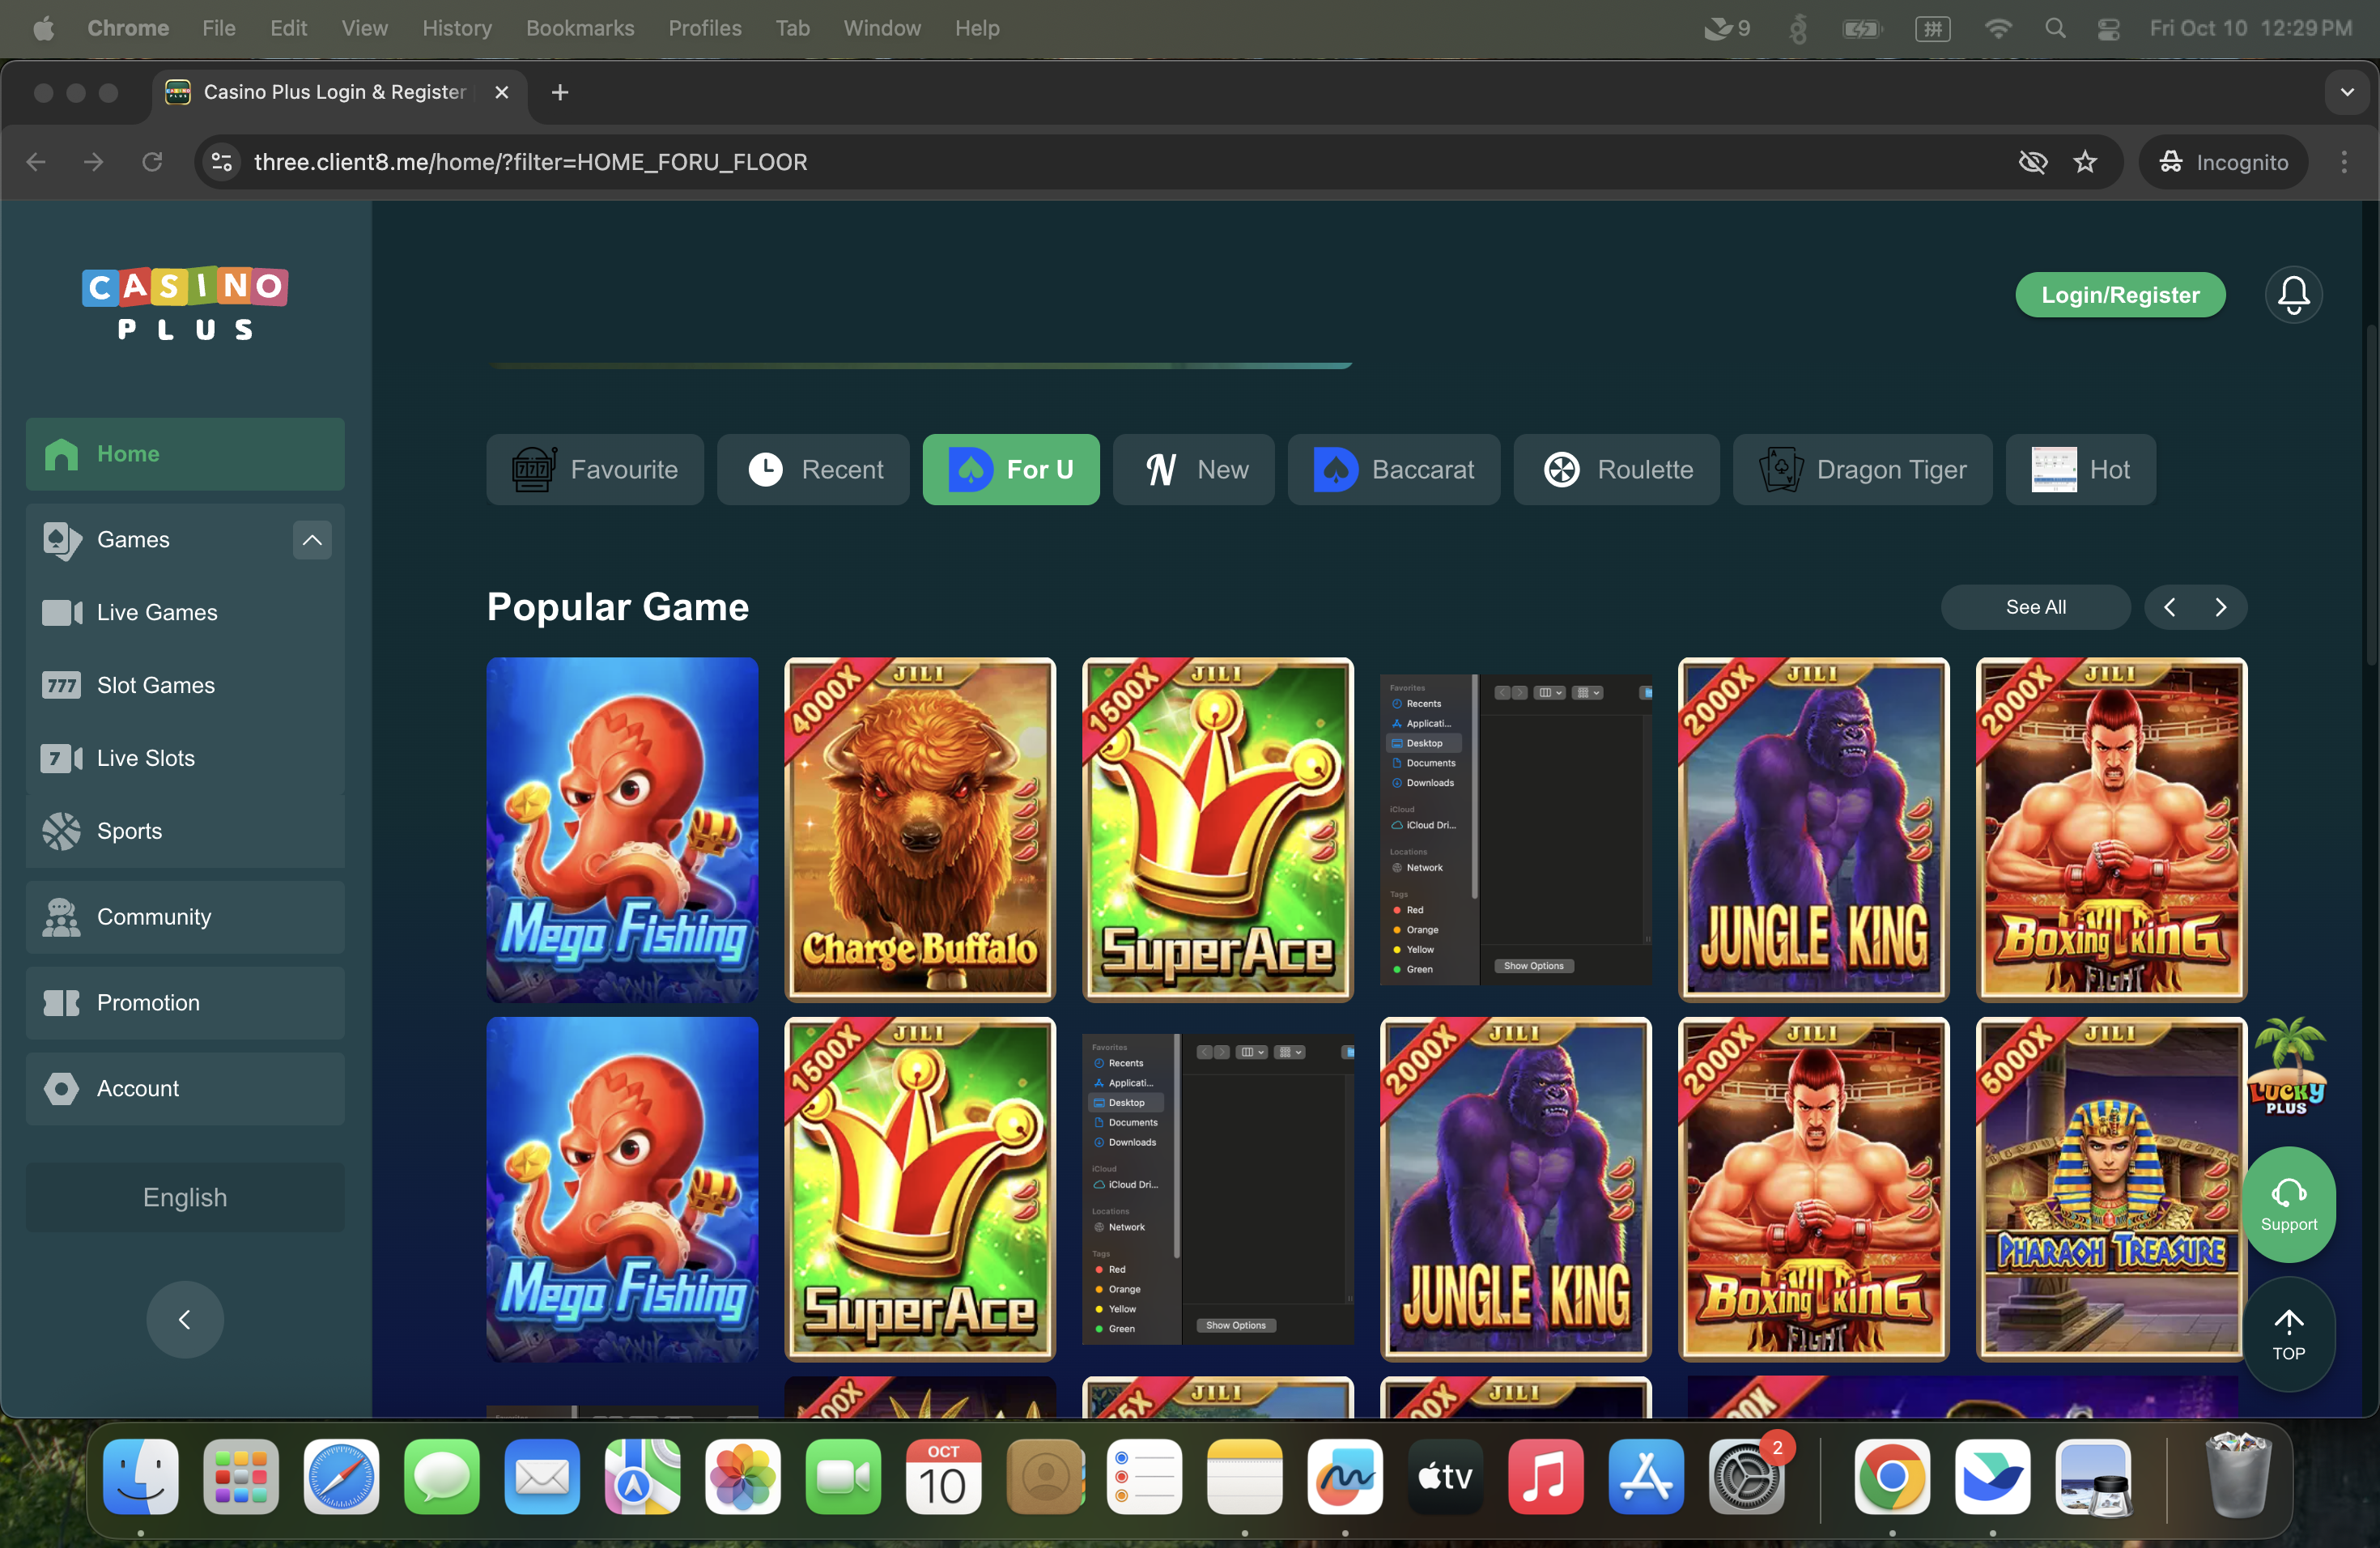2380x1548 pixels.
Task: Open Live Games in sidebar
Action: point(157,612)
